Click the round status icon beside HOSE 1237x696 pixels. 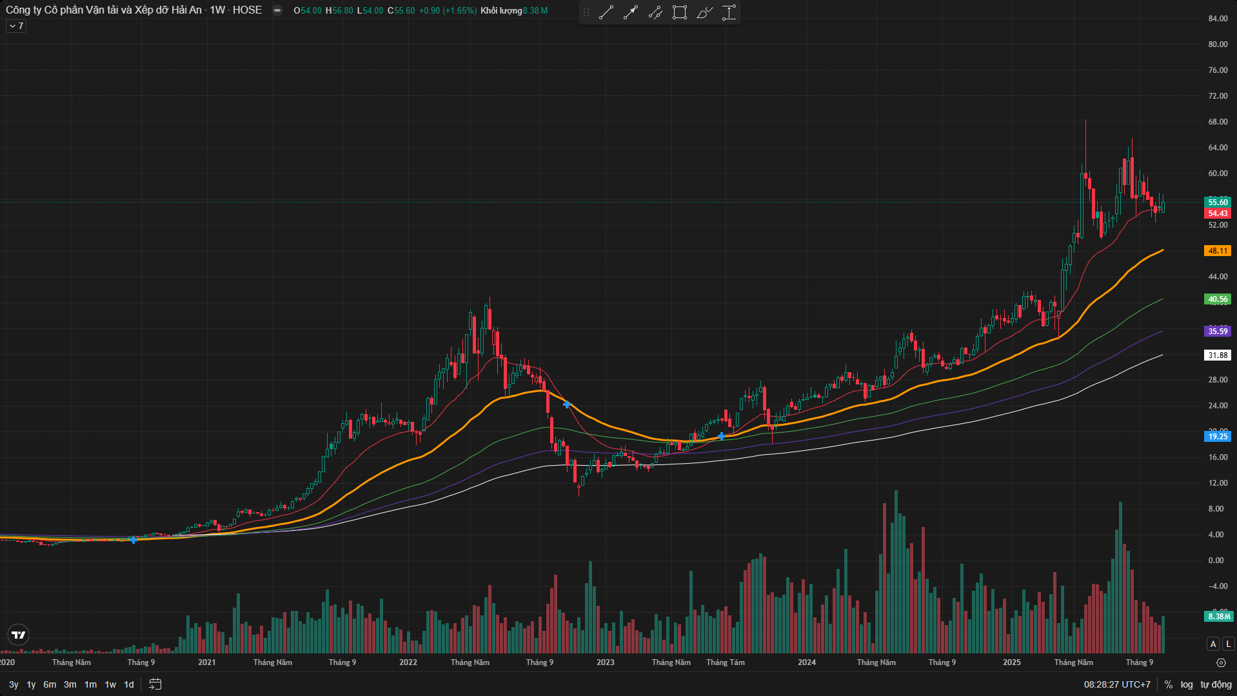(x=277, y=10)
